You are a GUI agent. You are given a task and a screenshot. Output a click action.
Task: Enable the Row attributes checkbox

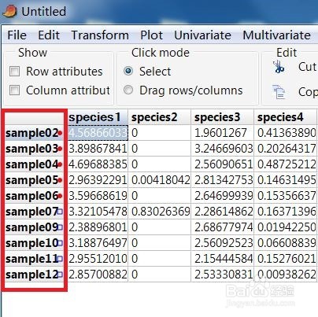click(x=14, y=72)
